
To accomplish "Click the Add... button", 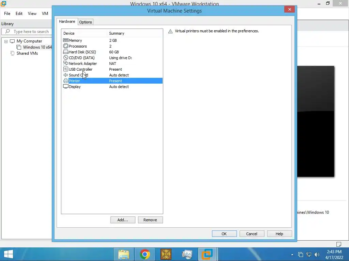I will point(123,220).
